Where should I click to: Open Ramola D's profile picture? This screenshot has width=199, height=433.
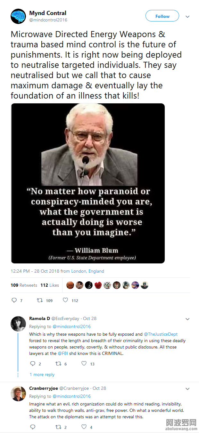(x=18, y=324)
